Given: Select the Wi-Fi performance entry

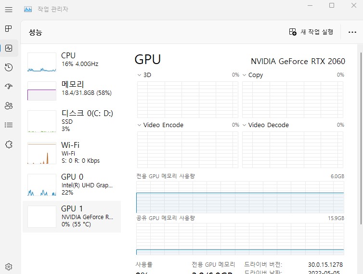Looking at the screenshot, I should pyautogui.click(x=72, y=153).
